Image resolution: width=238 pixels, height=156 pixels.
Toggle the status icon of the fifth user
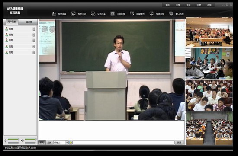(34, 52)
